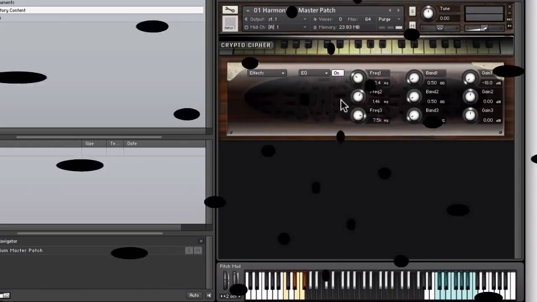Close the instrument with the X icon
This screenshot has width=537, height=302.
click(510, 7)
